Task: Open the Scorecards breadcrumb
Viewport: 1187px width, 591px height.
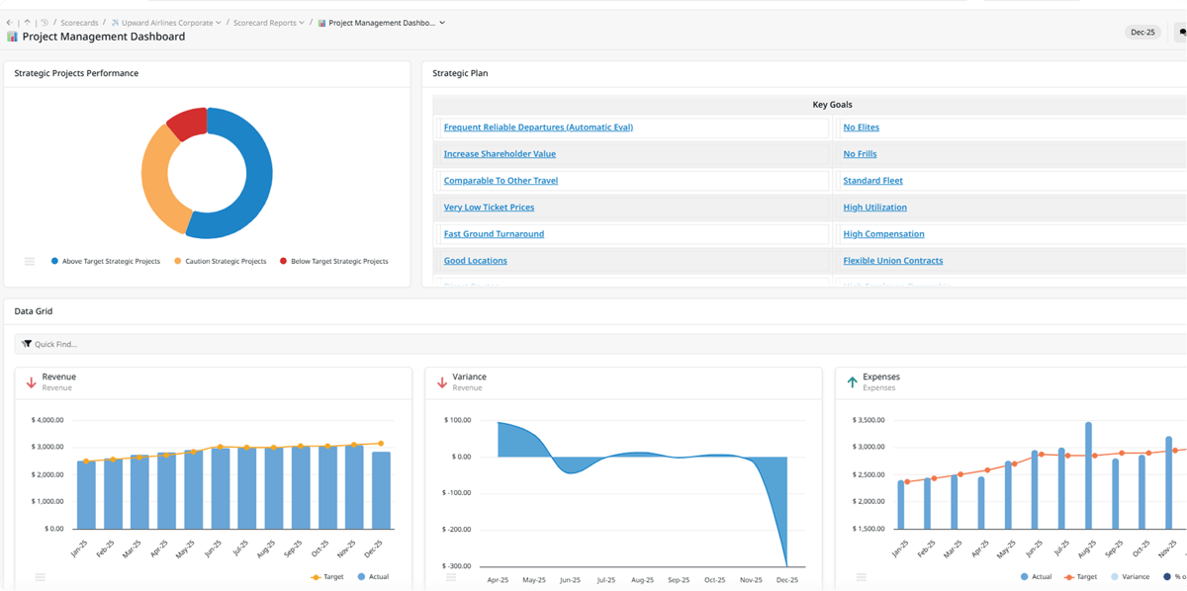Action: 79,23
